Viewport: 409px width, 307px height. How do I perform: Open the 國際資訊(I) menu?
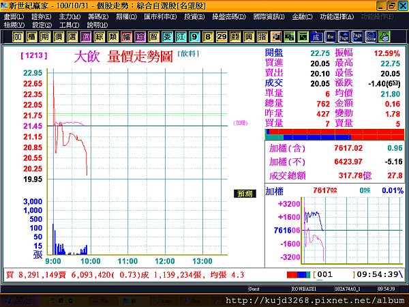(269, 16)
